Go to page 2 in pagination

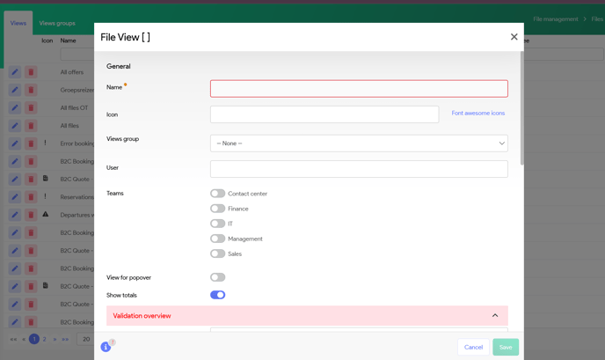click(x=45, y=339)
